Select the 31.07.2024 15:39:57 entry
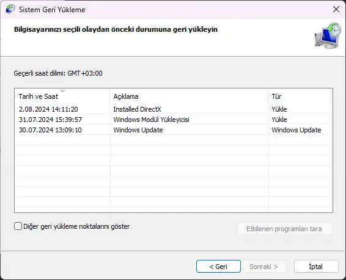This screenshot has width=346, height=280. (x=50, y=120)
